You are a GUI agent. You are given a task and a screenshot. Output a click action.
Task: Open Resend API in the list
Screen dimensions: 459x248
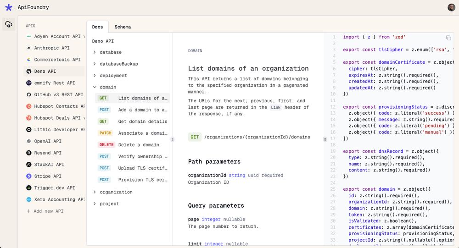tap(54, 153)
